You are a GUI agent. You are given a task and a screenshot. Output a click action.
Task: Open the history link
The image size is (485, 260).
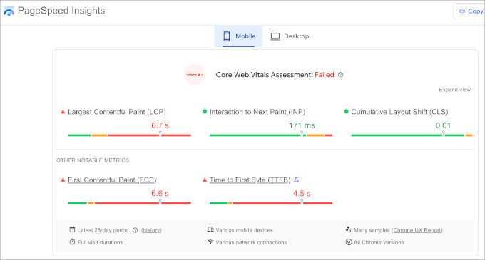point(151,230)
